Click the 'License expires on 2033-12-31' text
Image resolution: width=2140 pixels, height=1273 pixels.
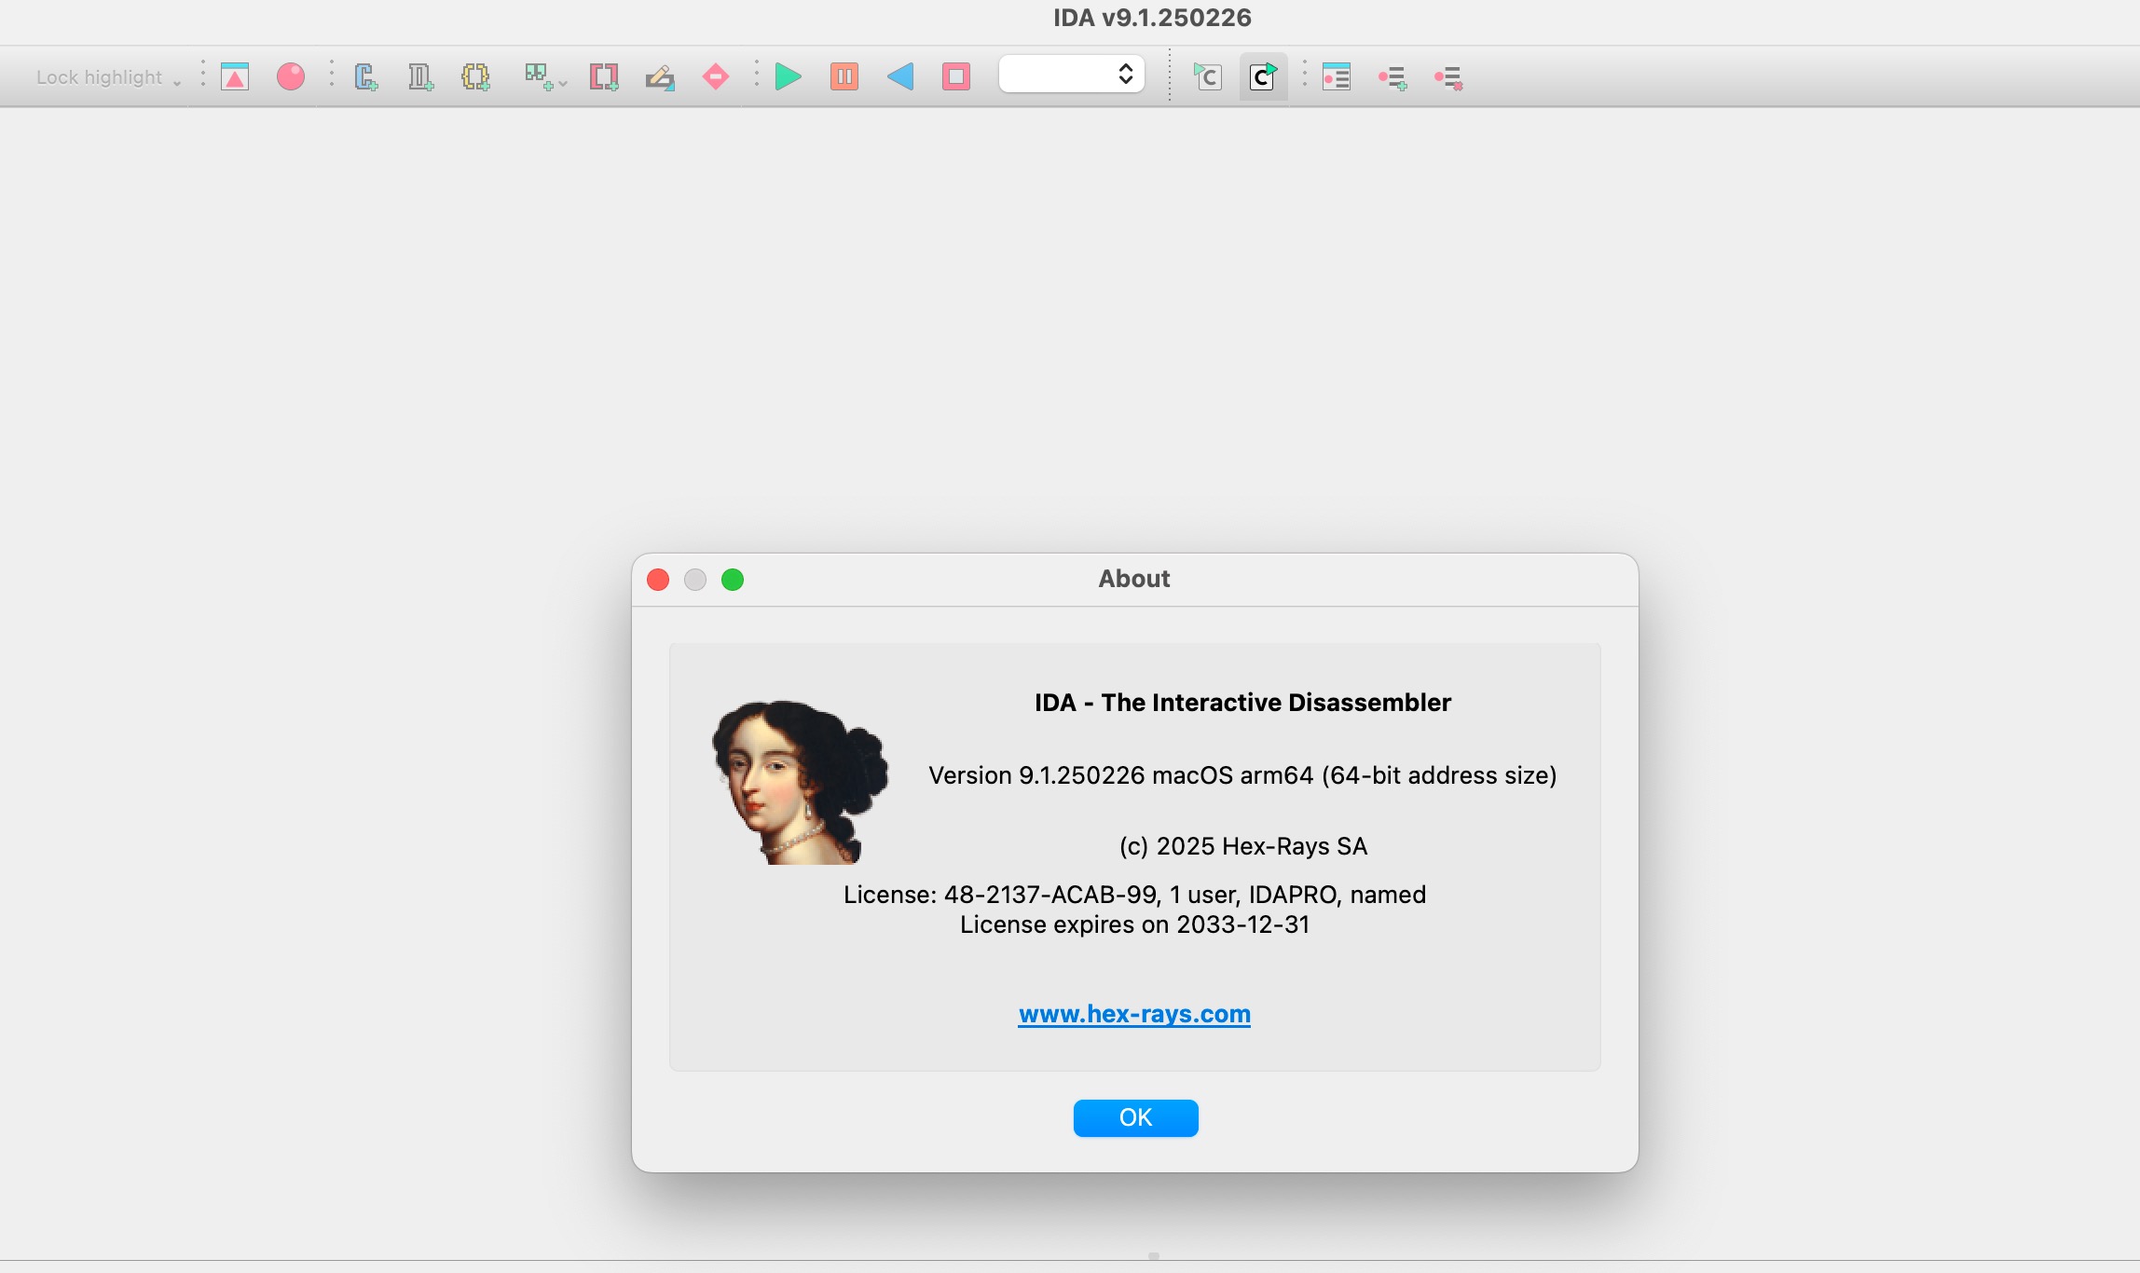tap(1134, 924)
